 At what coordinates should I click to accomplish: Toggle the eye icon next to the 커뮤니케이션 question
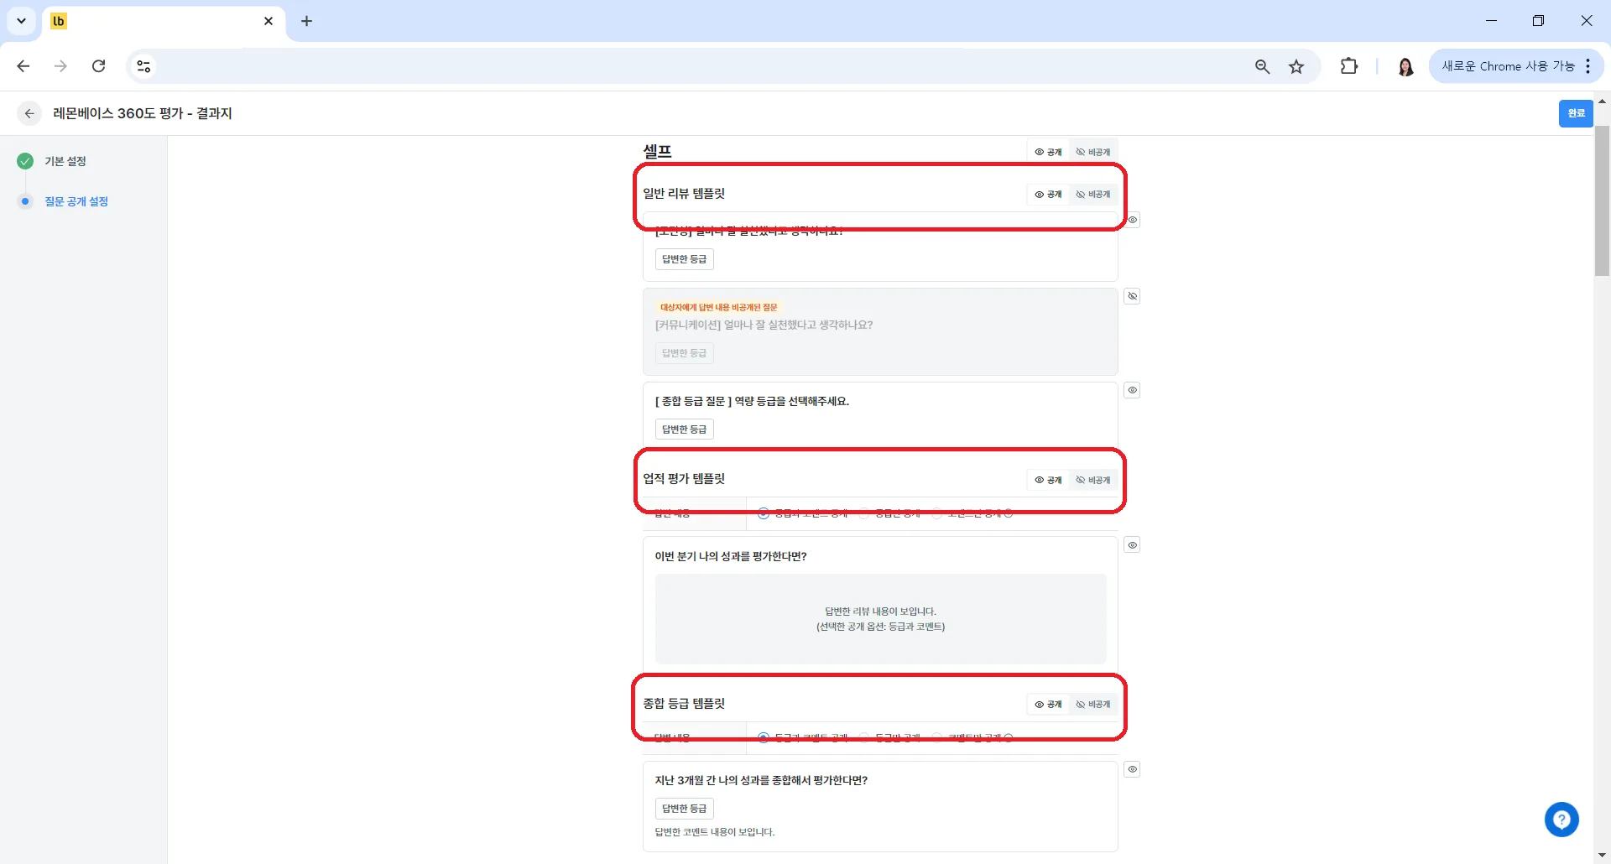click(x=1132, y=296)
